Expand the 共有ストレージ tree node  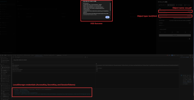(x=0, y=79)
